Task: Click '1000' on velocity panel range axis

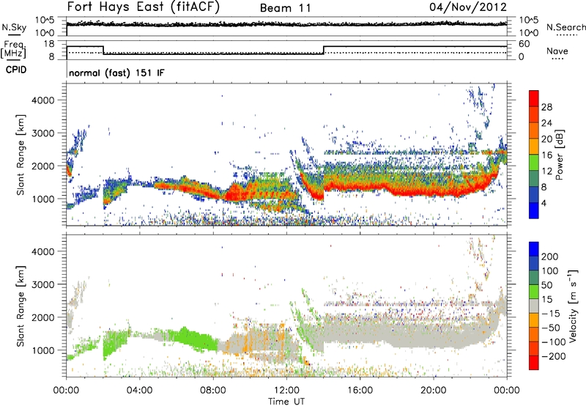Action: 43,350
